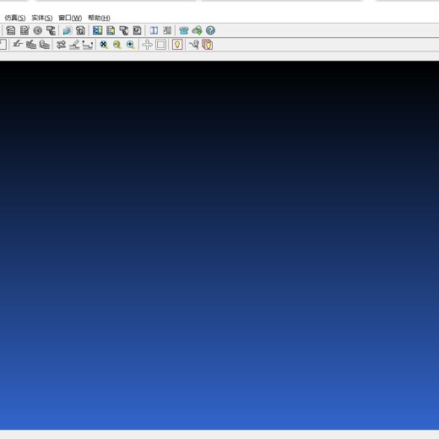The height and width of the screenshot is (439, 439).
Task: Open the 实体(S) menu
Action: click(x=42, y=18)
